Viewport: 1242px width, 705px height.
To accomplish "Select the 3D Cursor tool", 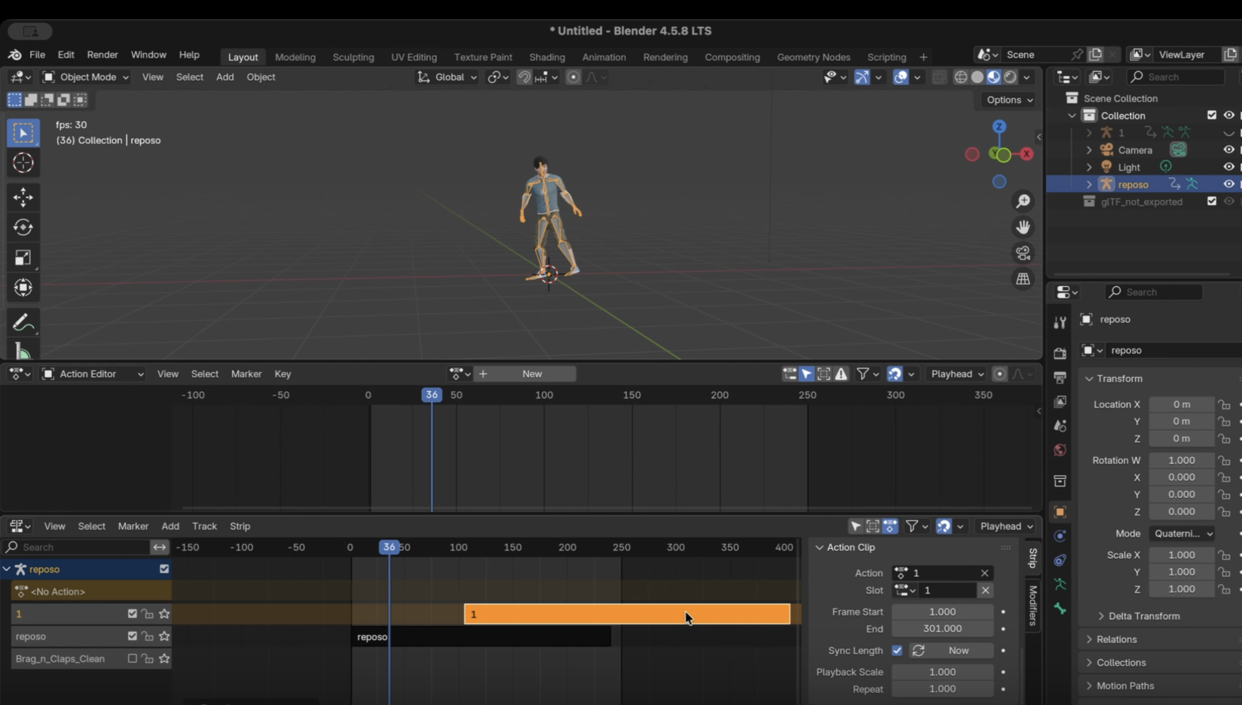I will tap(23, 163).
